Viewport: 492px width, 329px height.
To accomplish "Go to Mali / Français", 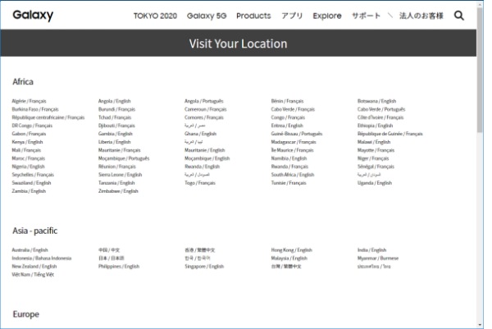I will coord(26,150).
